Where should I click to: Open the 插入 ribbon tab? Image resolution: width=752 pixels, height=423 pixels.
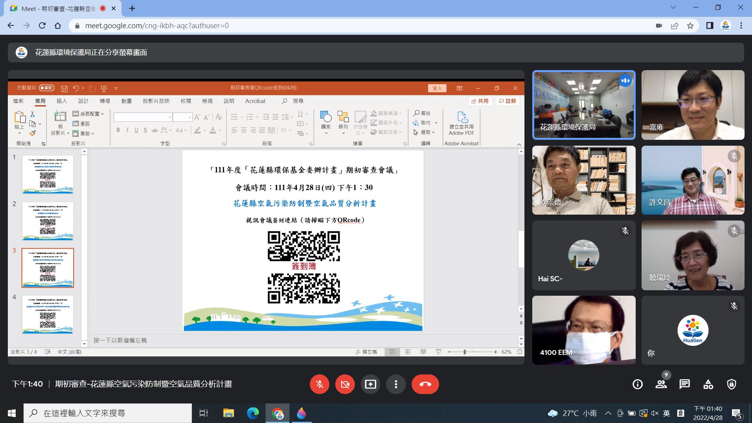pyautogui.click(x=62, y=101)
